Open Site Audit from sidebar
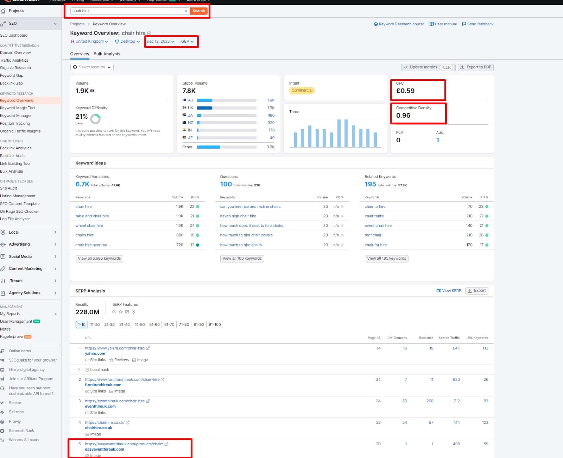The height and width of the screenshot is (458, 563). pos(8,188)
